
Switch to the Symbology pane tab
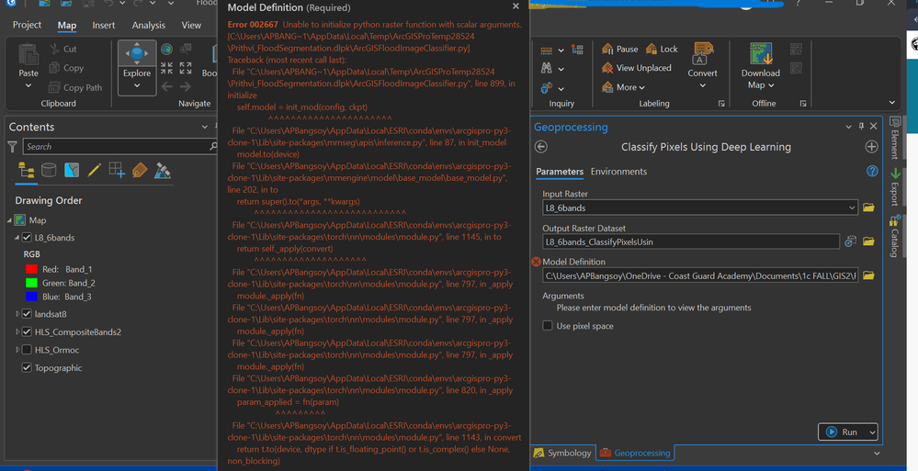pos(562,453)
